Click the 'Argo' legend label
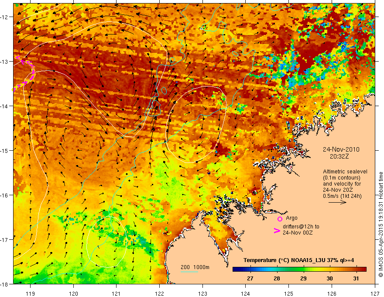Image resolution: width=384 pixels, height=297 pixels. point(291,218)
